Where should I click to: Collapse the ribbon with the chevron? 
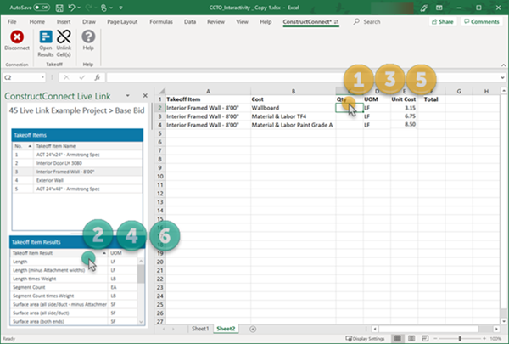point(503,65)
